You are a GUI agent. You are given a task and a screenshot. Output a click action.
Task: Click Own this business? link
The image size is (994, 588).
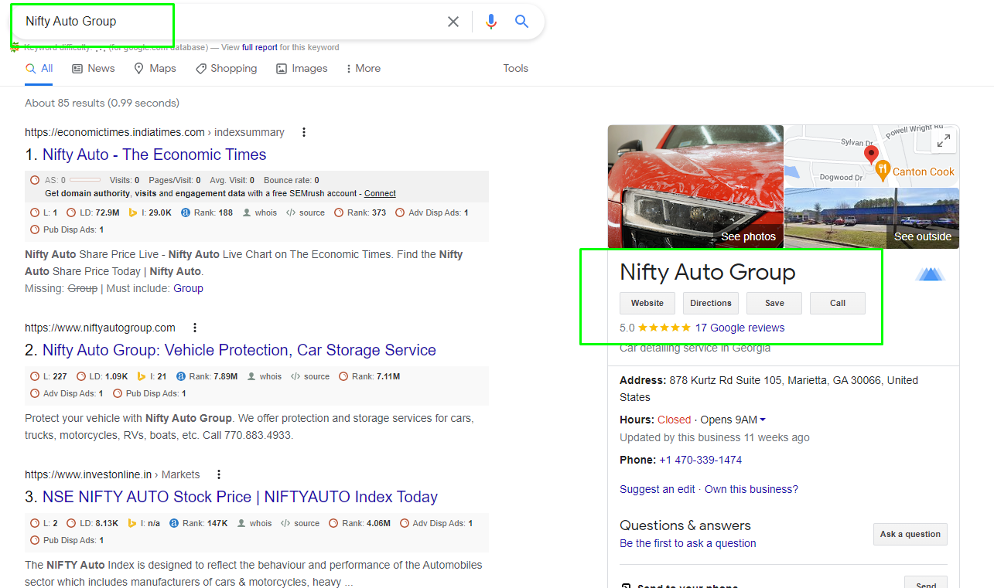point(751,489)
